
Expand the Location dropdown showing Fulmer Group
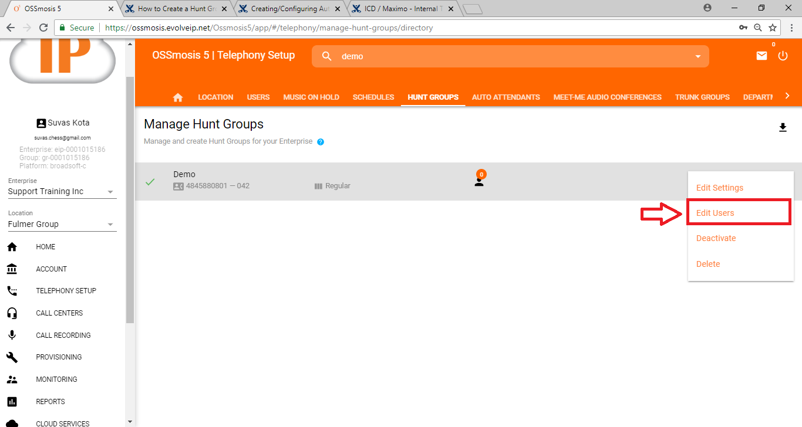point(110,225)
